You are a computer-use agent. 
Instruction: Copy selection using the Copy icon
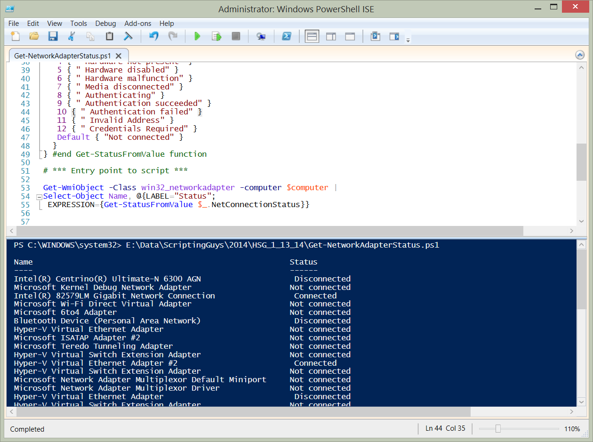90,36
